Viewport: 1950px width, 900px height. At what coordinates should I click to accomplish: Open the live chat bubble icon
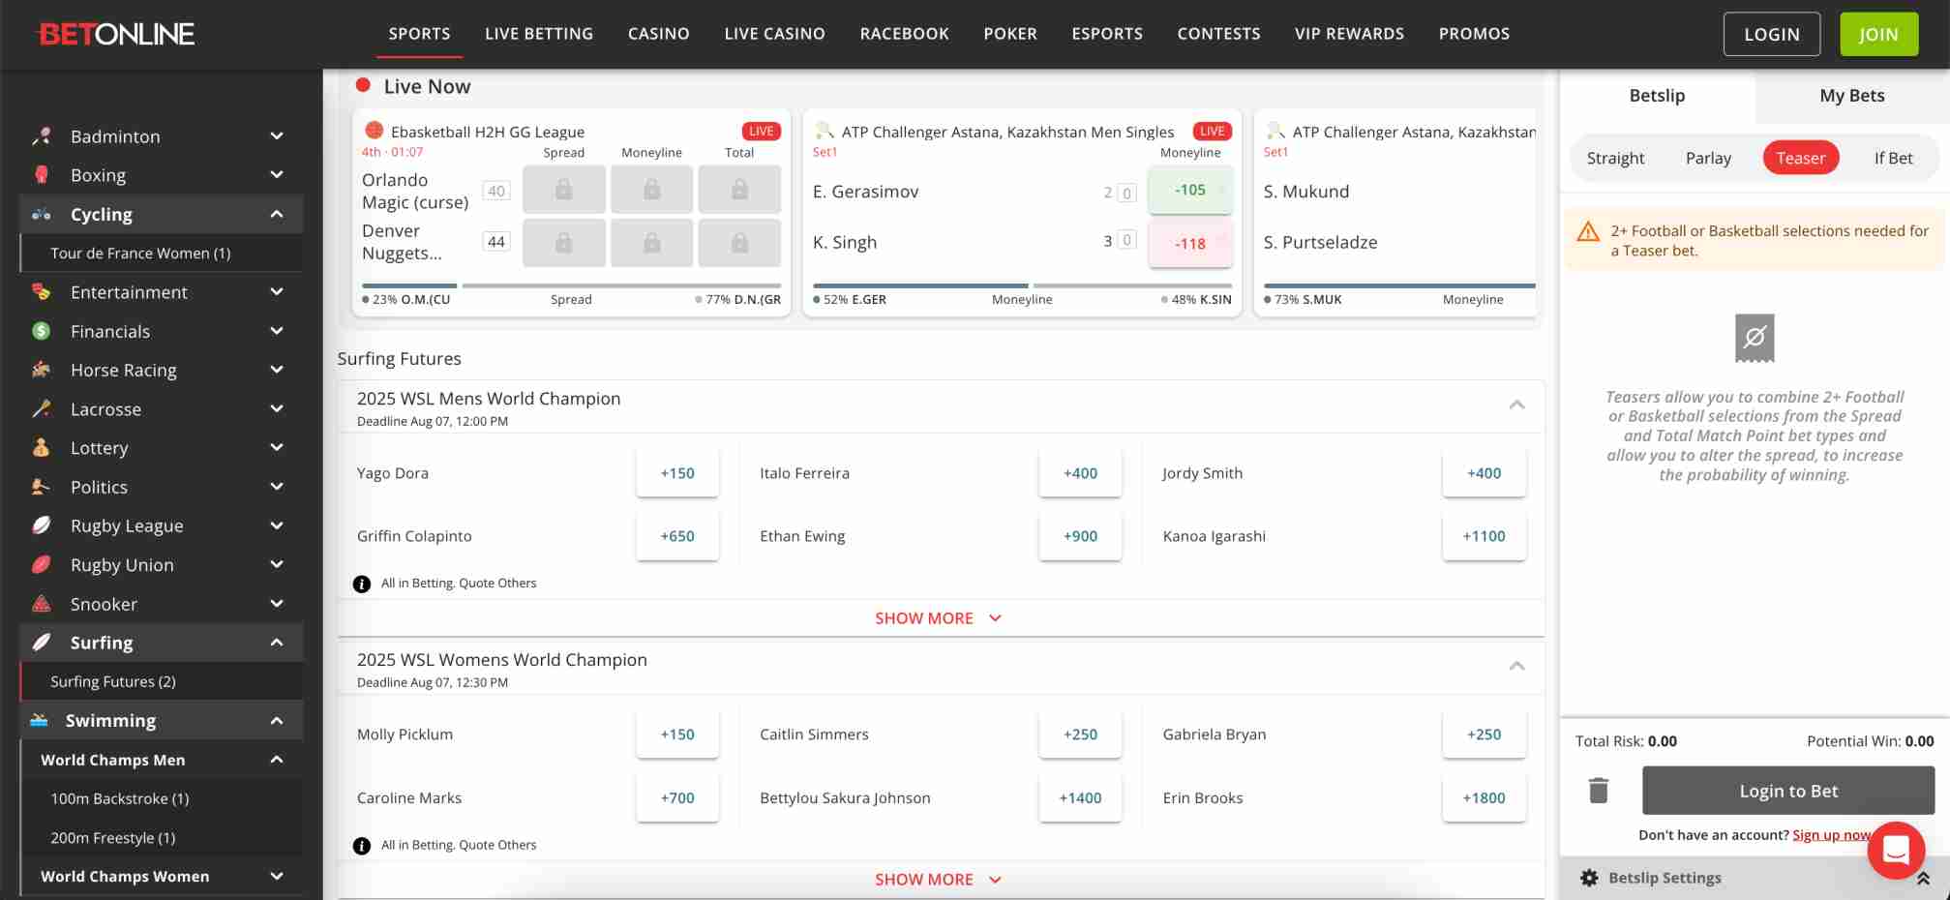tap(1896, 850)
